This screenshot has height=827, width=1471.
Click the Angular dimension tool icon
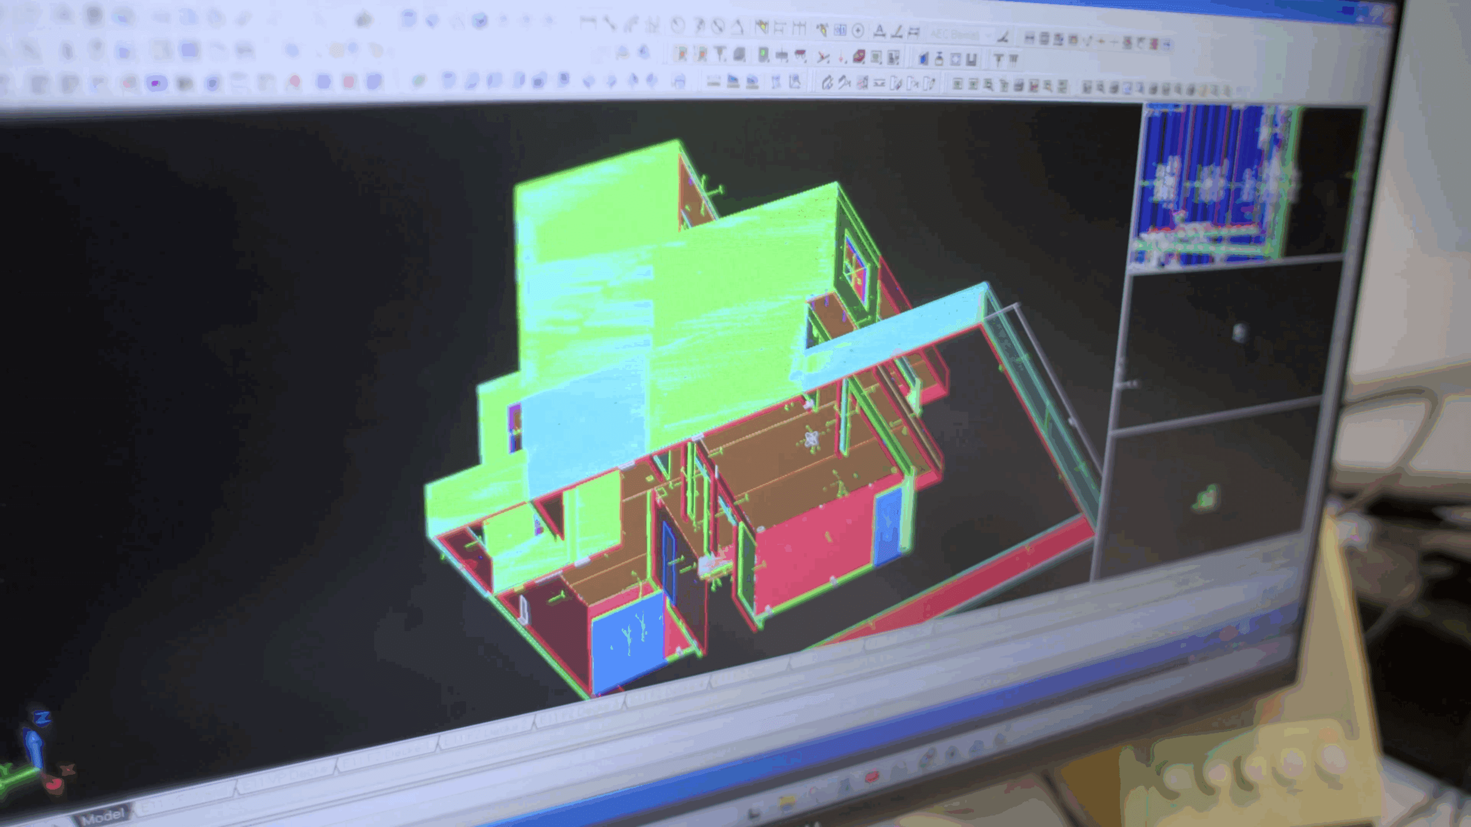(x=738, y=27)
